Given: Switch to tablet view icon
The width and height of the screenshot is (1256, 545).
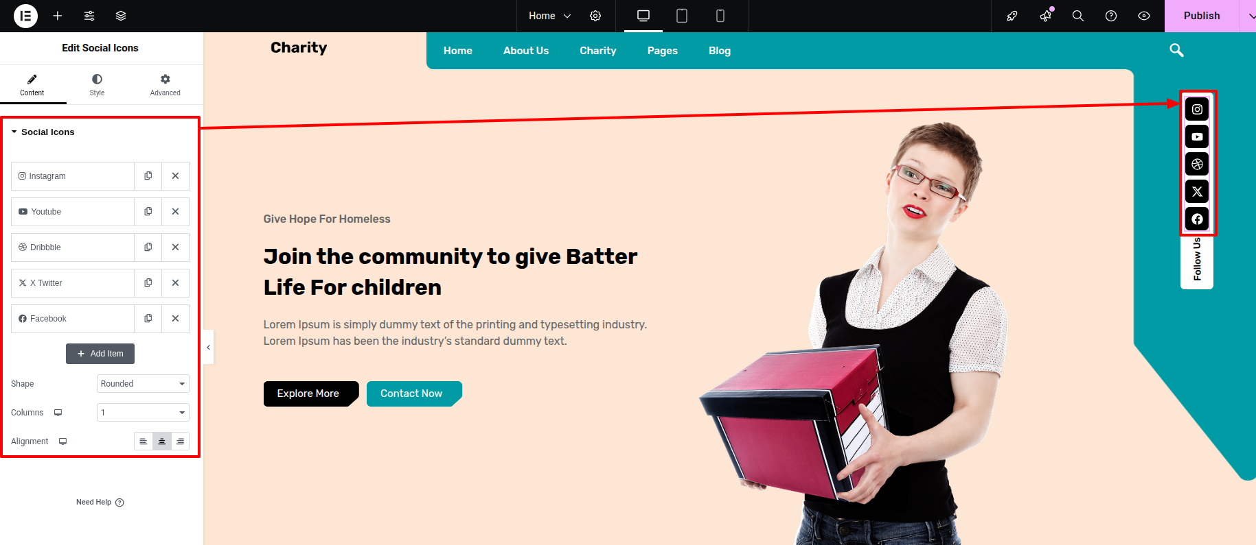Looking at the screenshot, I should [682, 16].
